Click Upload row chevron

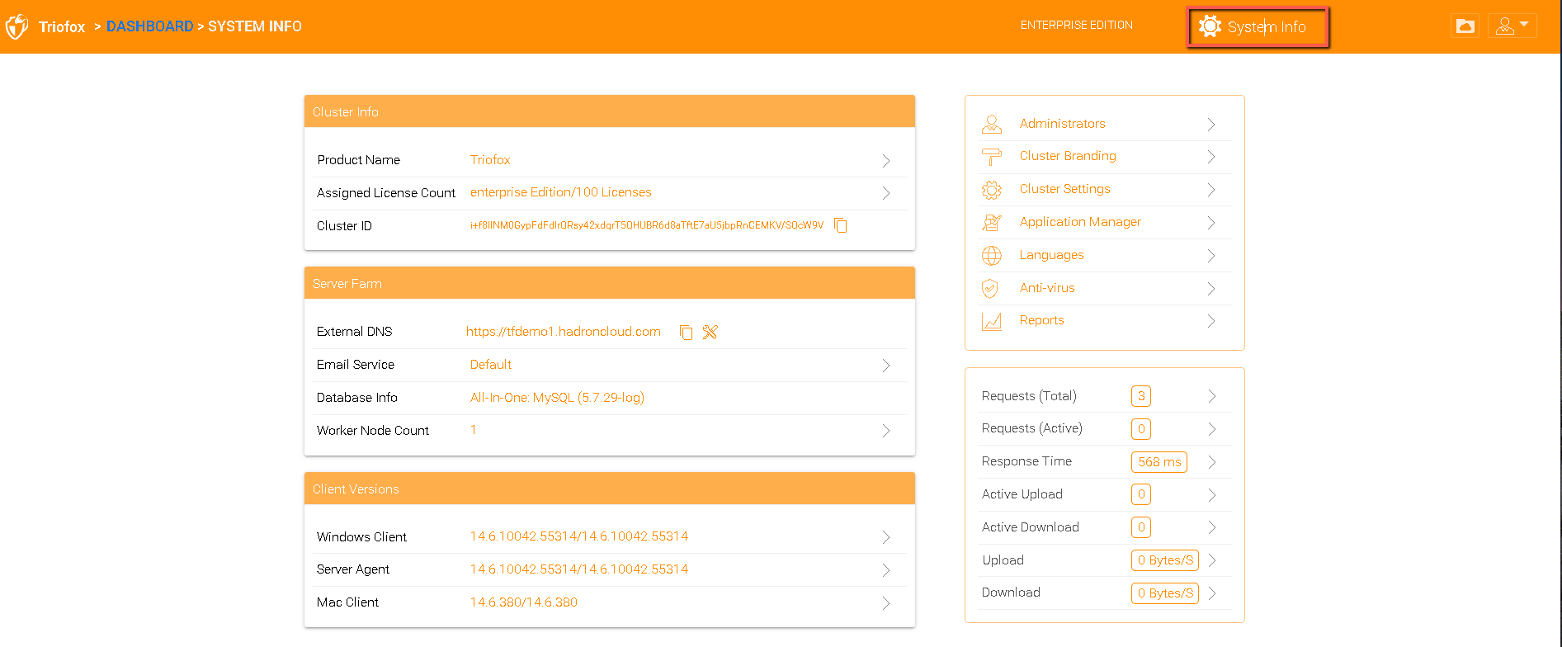1212,560
